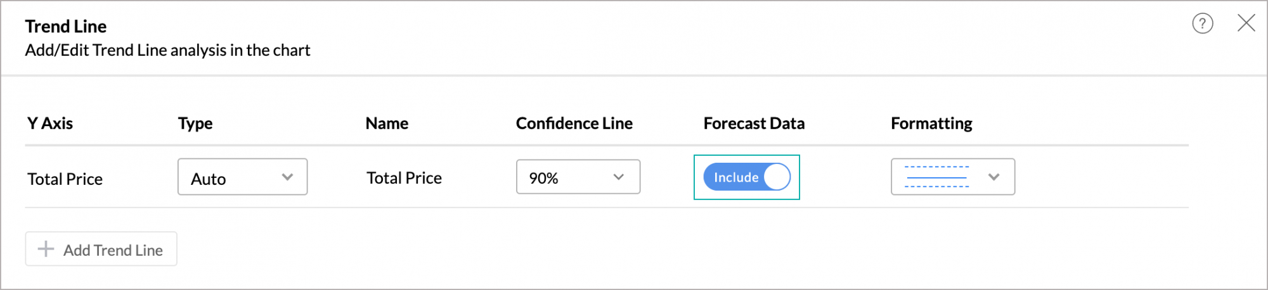Open the help question mark icon
The height and width of the screenshot is (290, 1268).
[x=1202, y=24]
